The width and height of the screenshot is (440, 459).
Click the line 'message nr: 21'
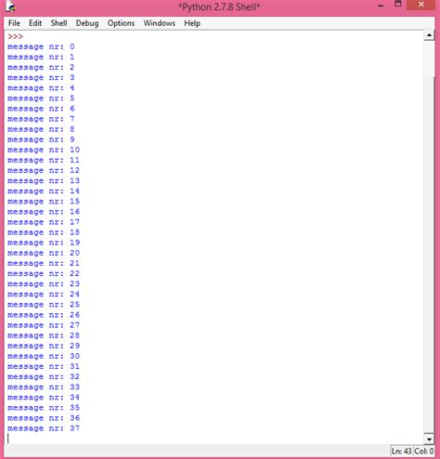point(44,263)
